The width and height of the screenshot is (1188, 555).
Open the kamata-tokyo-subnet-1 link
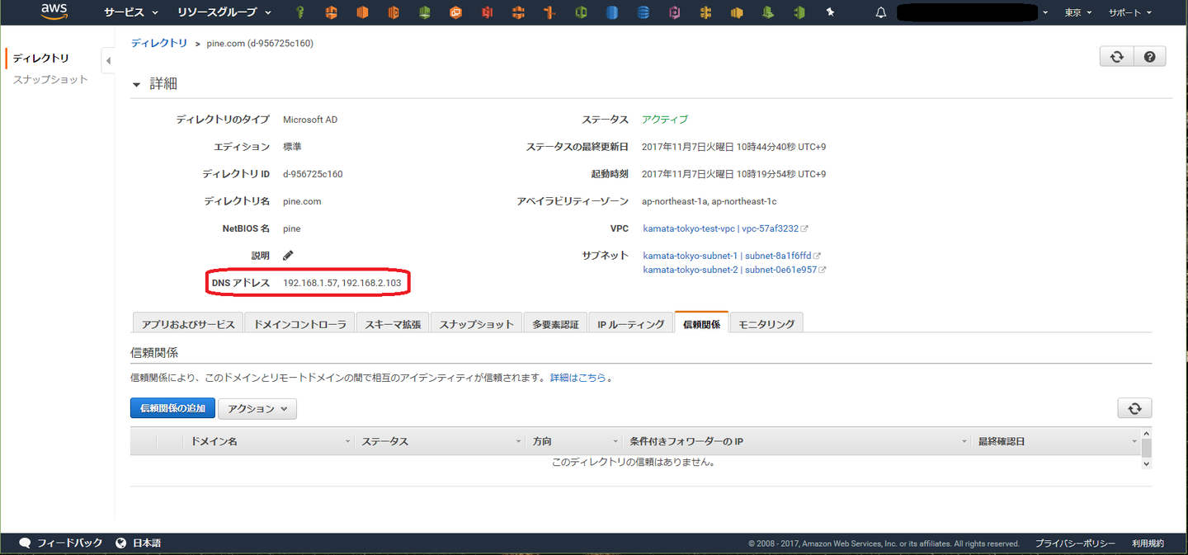point(691,256)
